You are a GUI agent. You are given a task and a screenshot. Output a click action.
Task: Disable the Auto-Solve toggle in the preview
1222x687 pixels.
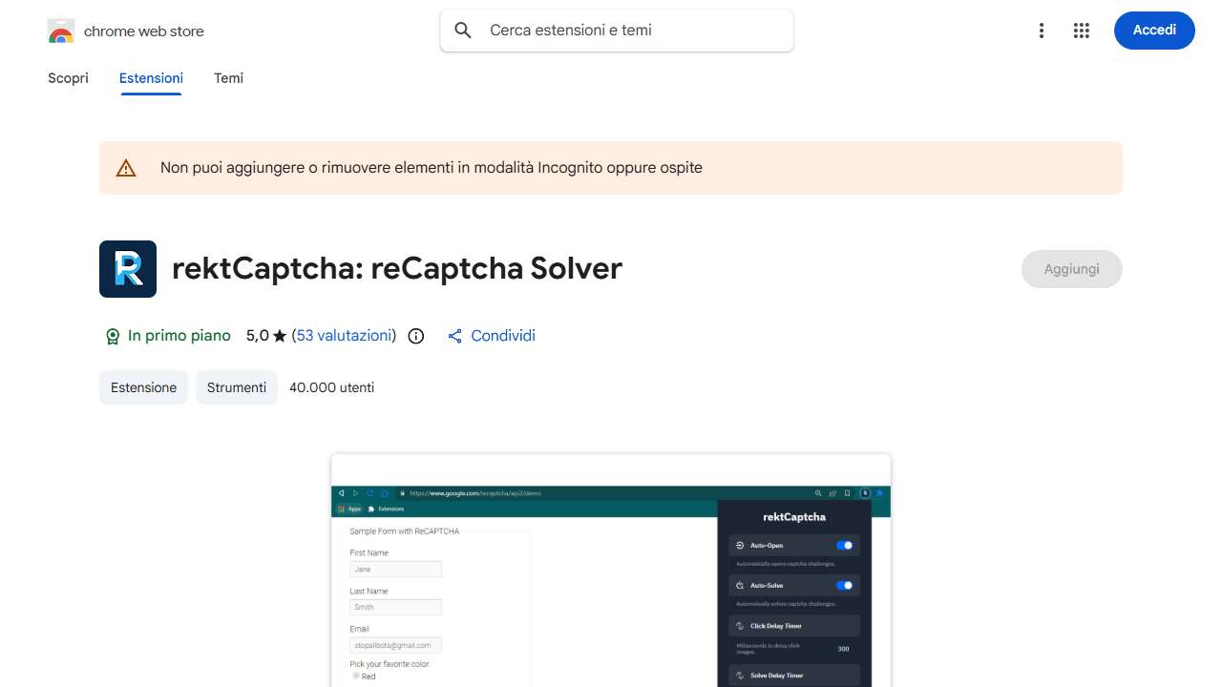[x=845, y=585]
